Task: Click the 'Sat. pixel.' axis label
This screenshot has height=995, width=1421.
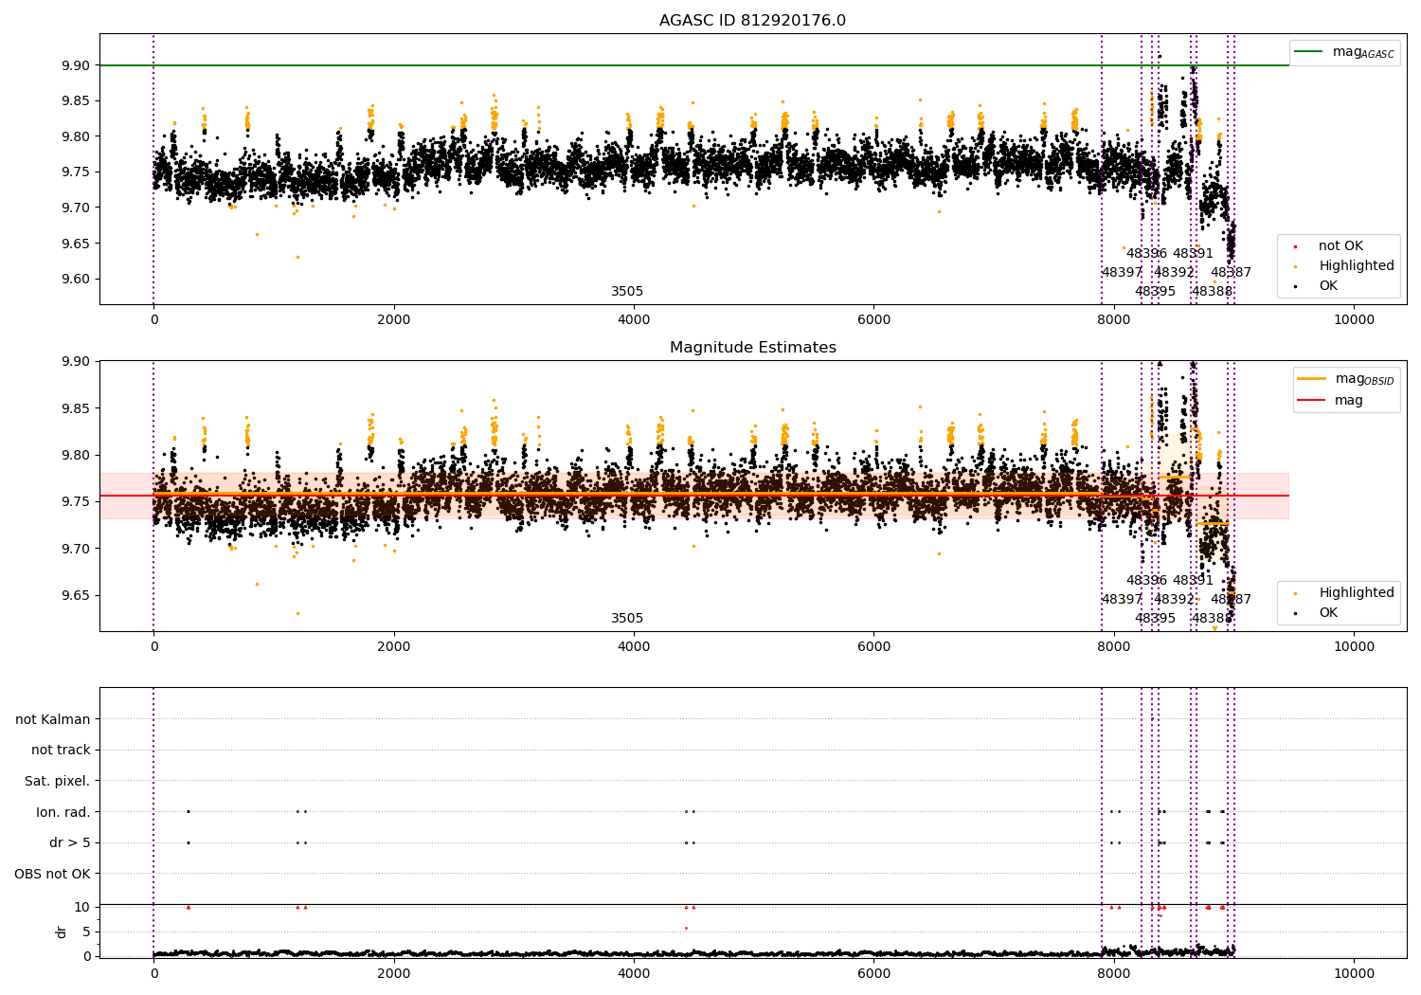Action: [57, 782]
